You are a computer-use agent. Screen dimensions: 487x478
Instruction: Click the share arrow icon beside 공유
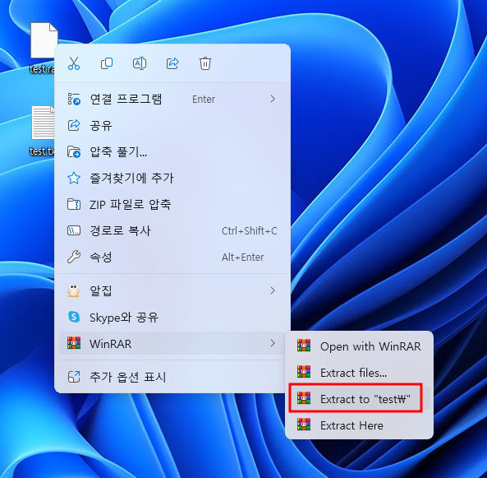pyautogui.click(x=74, y=125)
